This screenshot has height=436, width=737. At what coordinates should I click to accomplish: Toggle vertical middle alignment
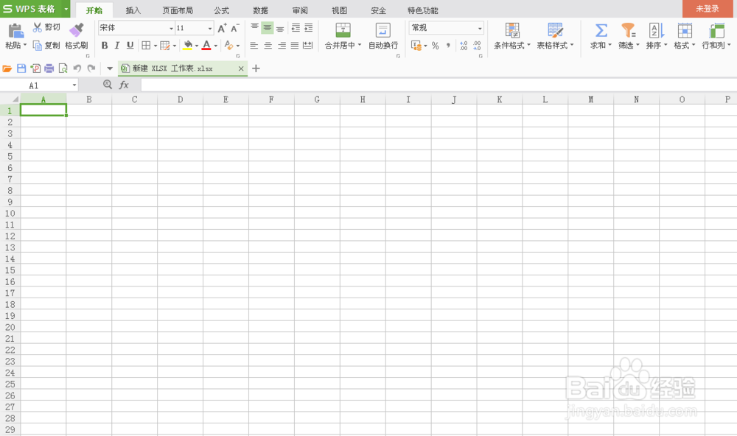coord(267,28)
